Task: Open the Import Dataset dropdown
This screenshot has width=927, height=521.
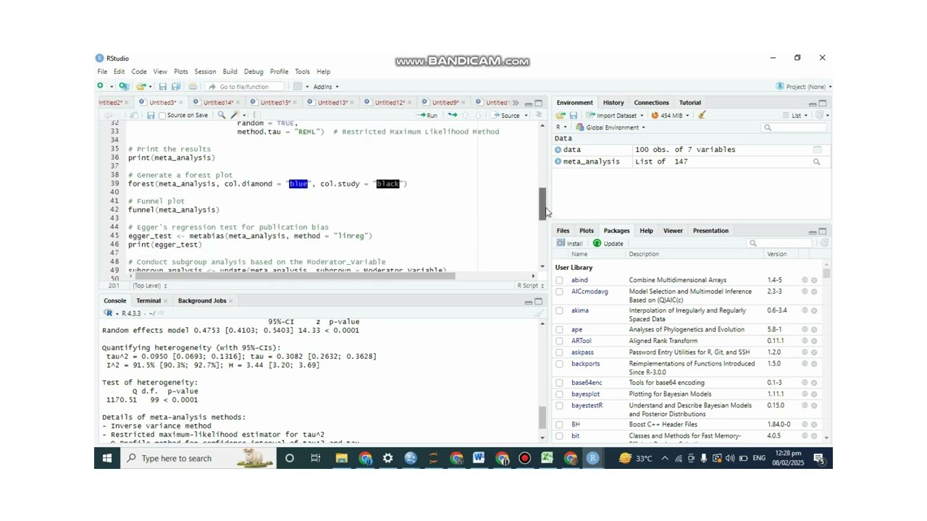Action: (x=615, y=115)
